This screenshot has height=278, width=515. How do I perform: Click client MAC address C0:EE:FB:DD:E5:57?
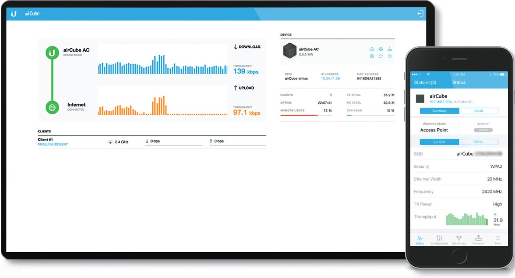pos(53,144)
